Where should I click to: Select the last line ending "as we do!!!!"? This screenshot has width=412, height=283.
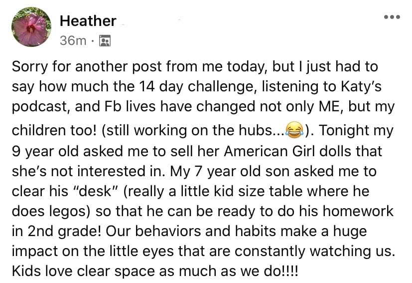pyautogui.click(x=155, y=271)
